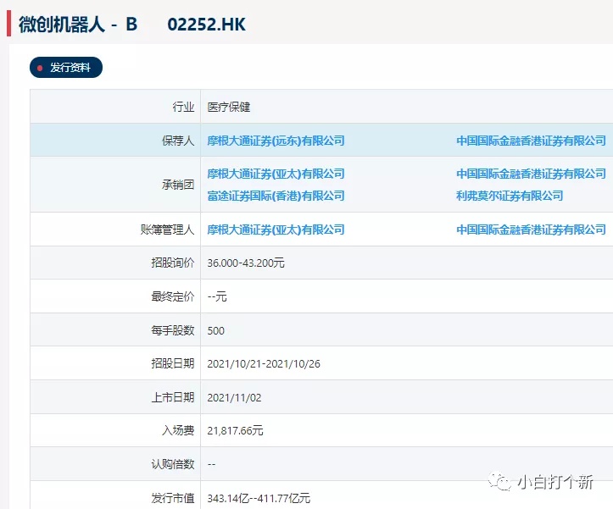Select the 招股询价 row label
This screenshot has width=613, height=509.
click(173, 263)
